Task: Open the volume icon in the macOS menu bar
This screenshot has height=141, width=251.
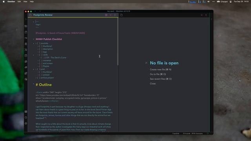Action: (208, 2)
